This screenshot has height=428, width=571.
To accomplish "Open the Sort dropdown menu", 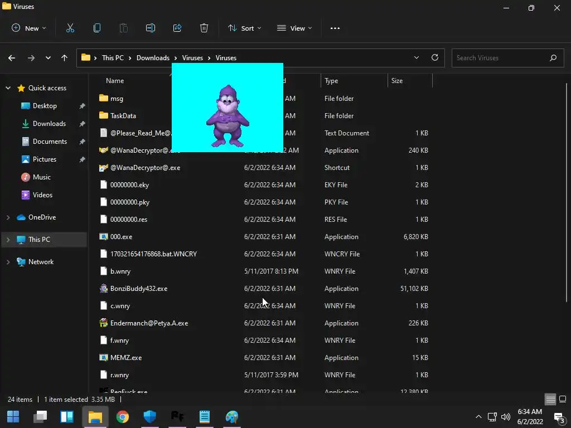I will click(x=244, y=28).
